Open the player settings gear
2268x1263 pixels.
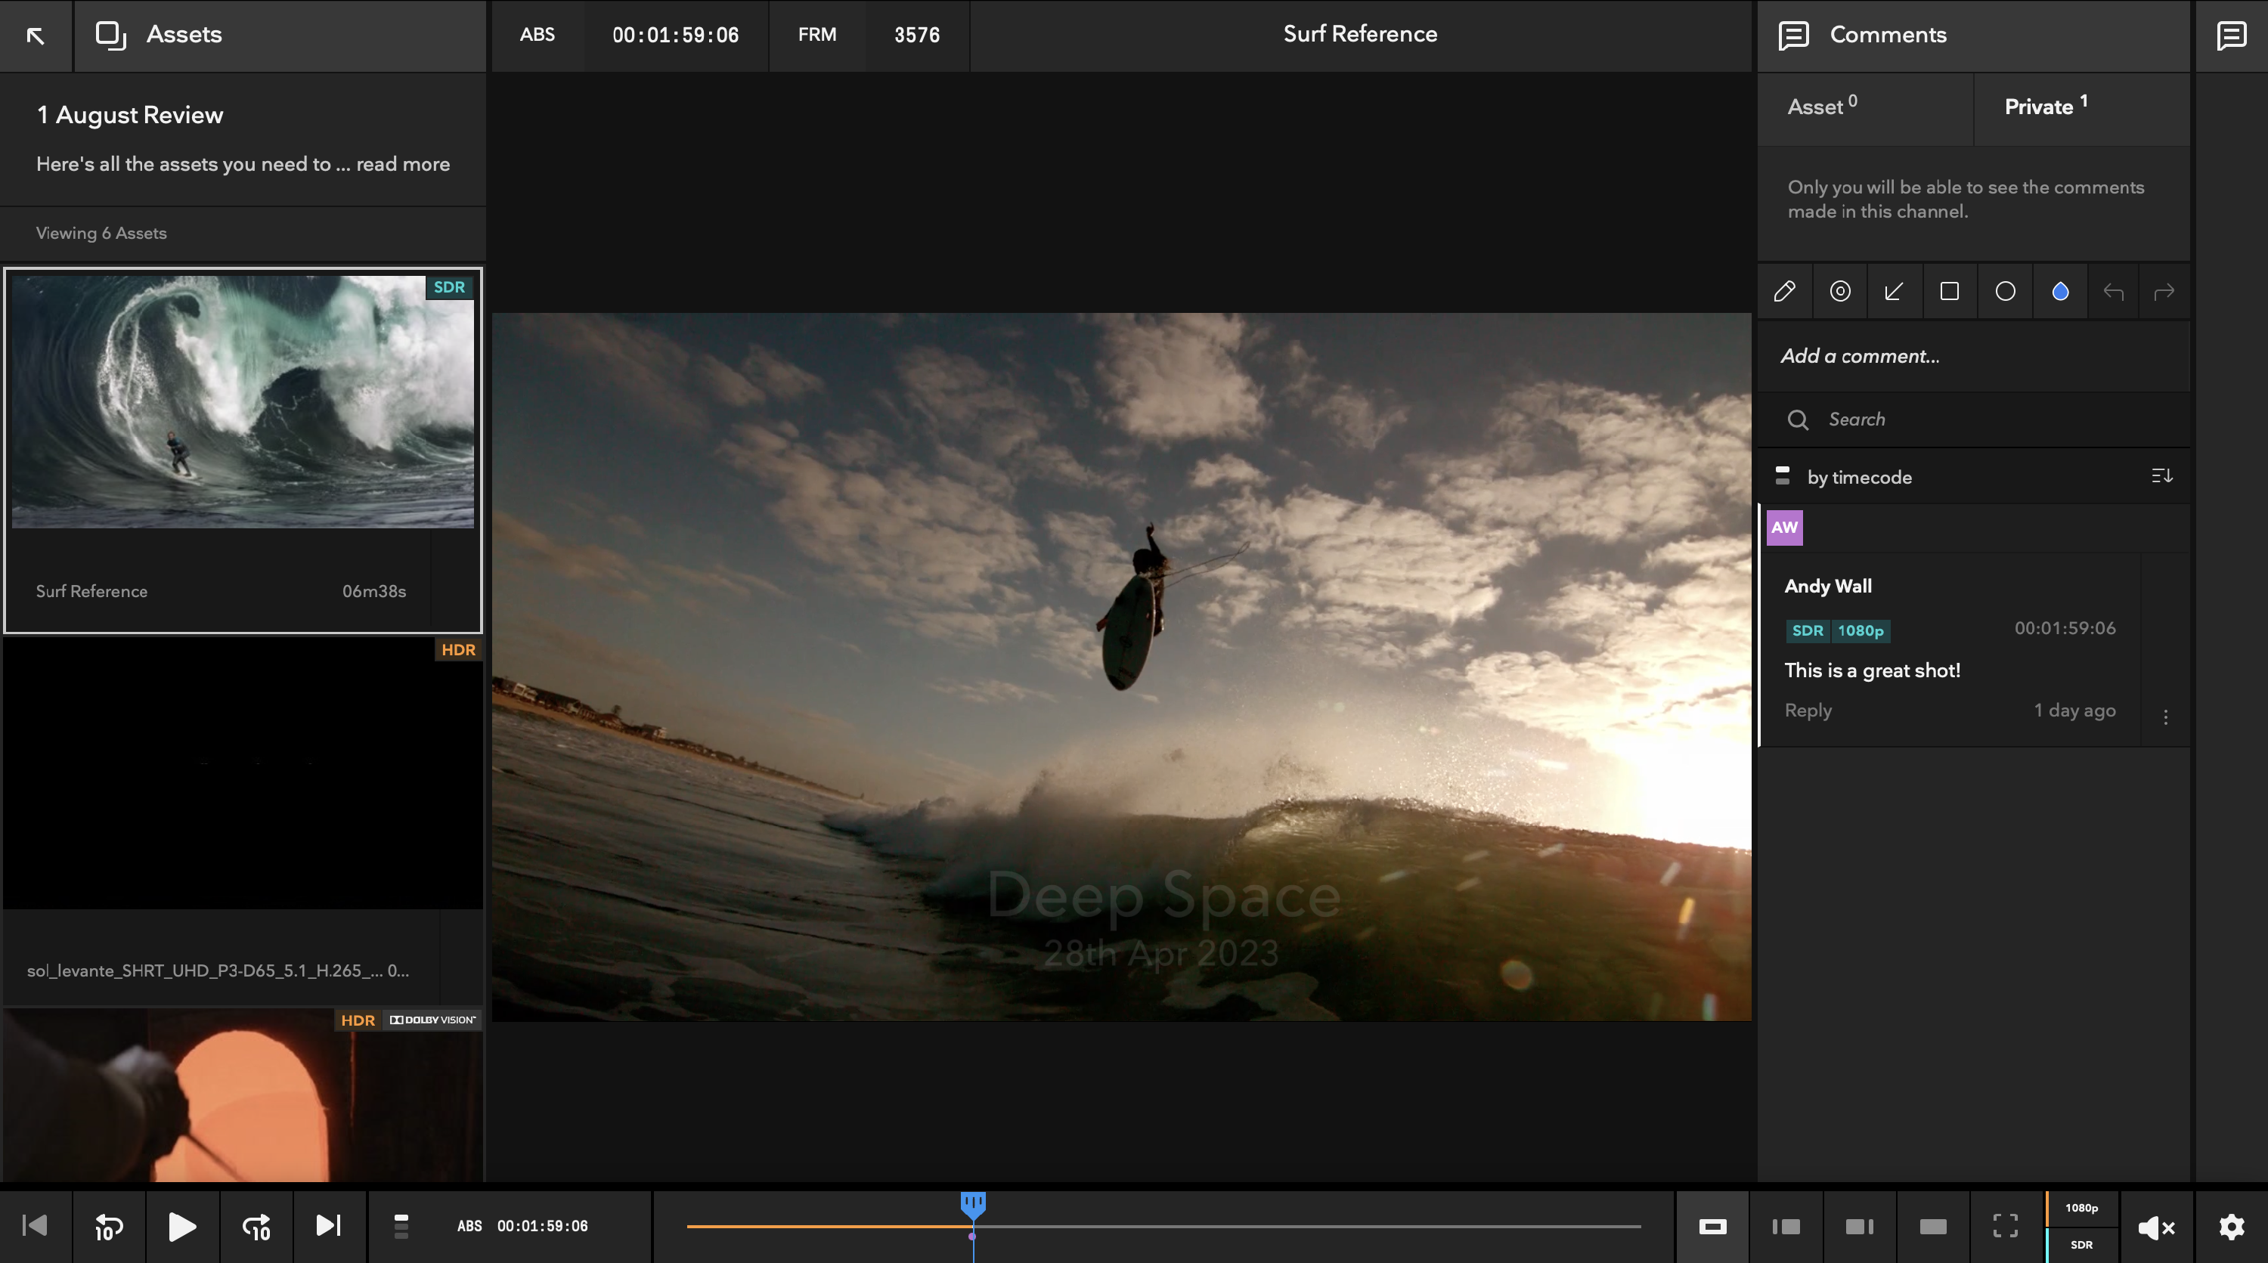pyautogui.click(x=2231, y=1226)
